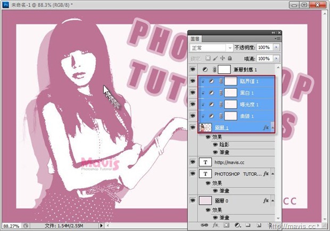Collapse the layers panel with double-arrow icon
Image resolution: width=330 pixels, height=231 pixels.
point(273,32)
